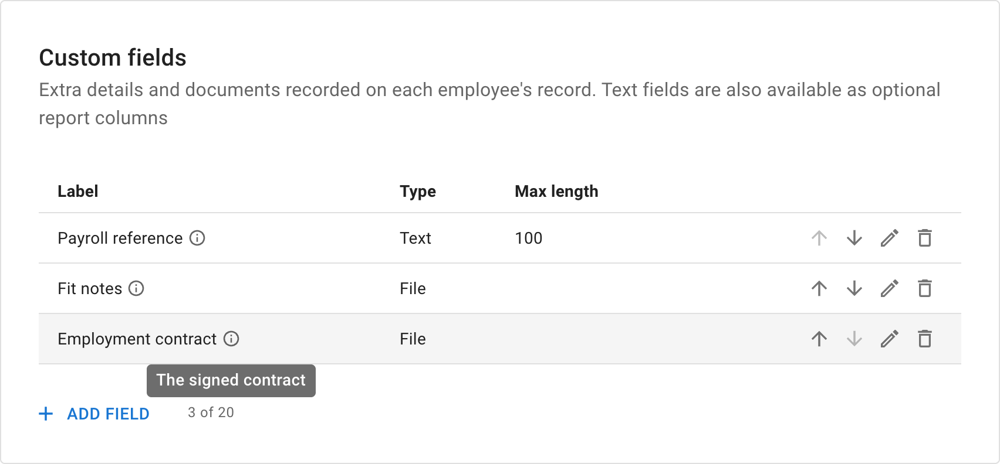Show info for Employment contract

click(x=231, y=339)
